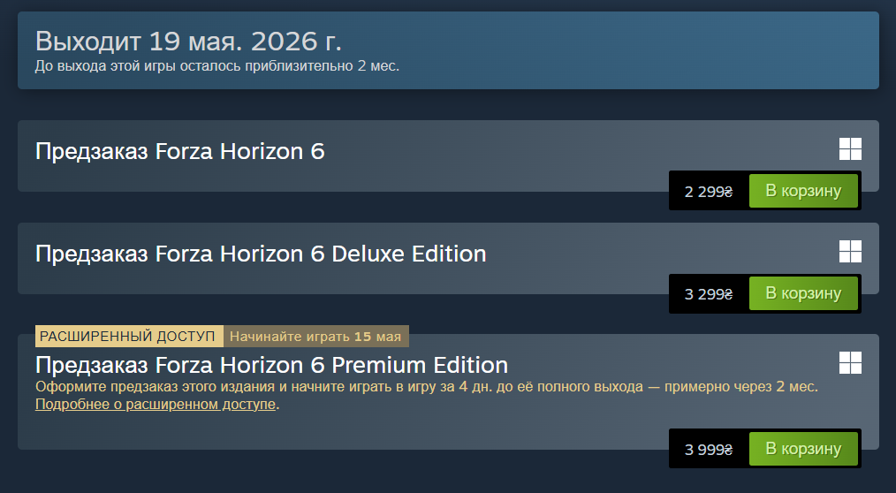Click the 3 299₴ price tag
The width and height of the screenshot is (896, 493).
click(x=709, y=293)
